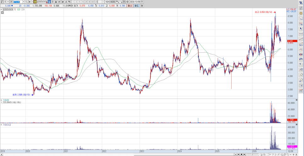Click the 5 moving average legend value
Screen dimensions: 304x156
pos(15,9)
